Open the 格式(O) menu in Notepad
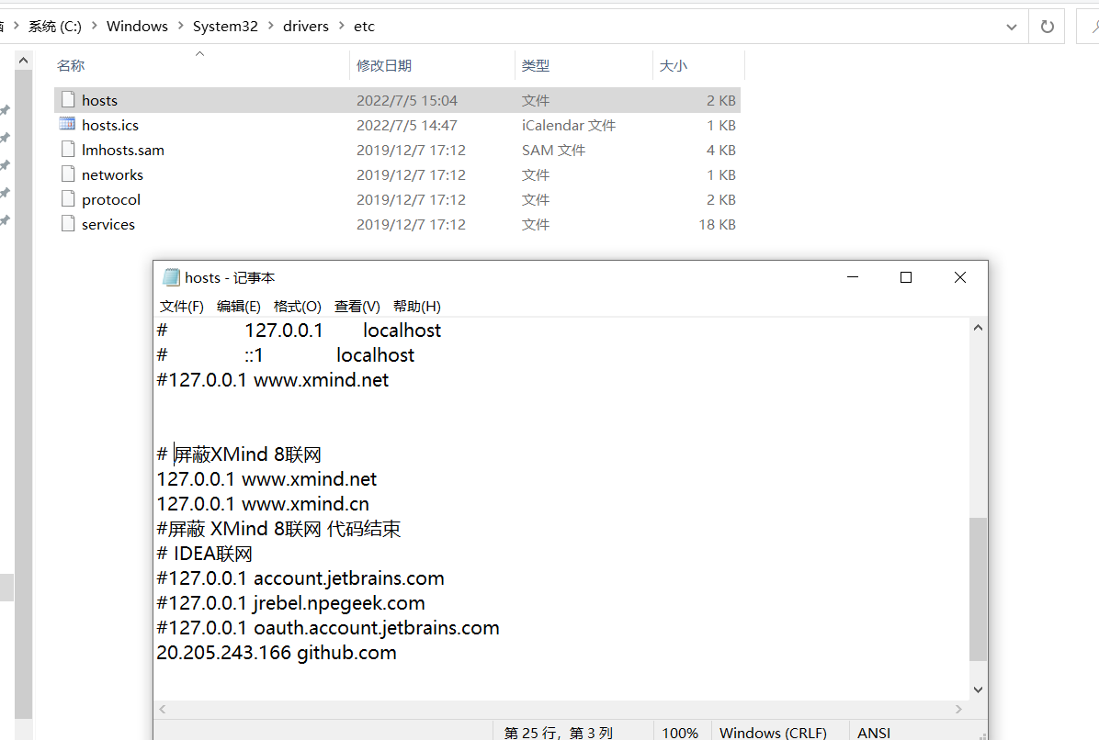This screenshot has width=1099, height=740. point(297,306)
